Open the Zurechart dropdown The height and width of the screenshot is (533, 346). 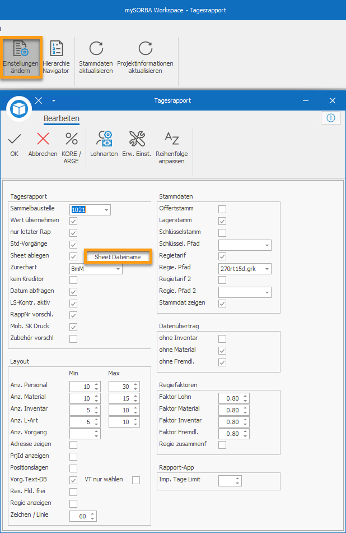118,269
